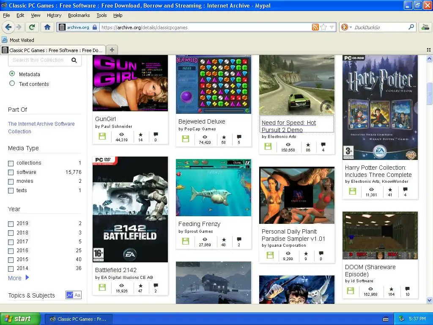Open the search engine selector dropdown
The image size is (433, 325).
point(346,27)
